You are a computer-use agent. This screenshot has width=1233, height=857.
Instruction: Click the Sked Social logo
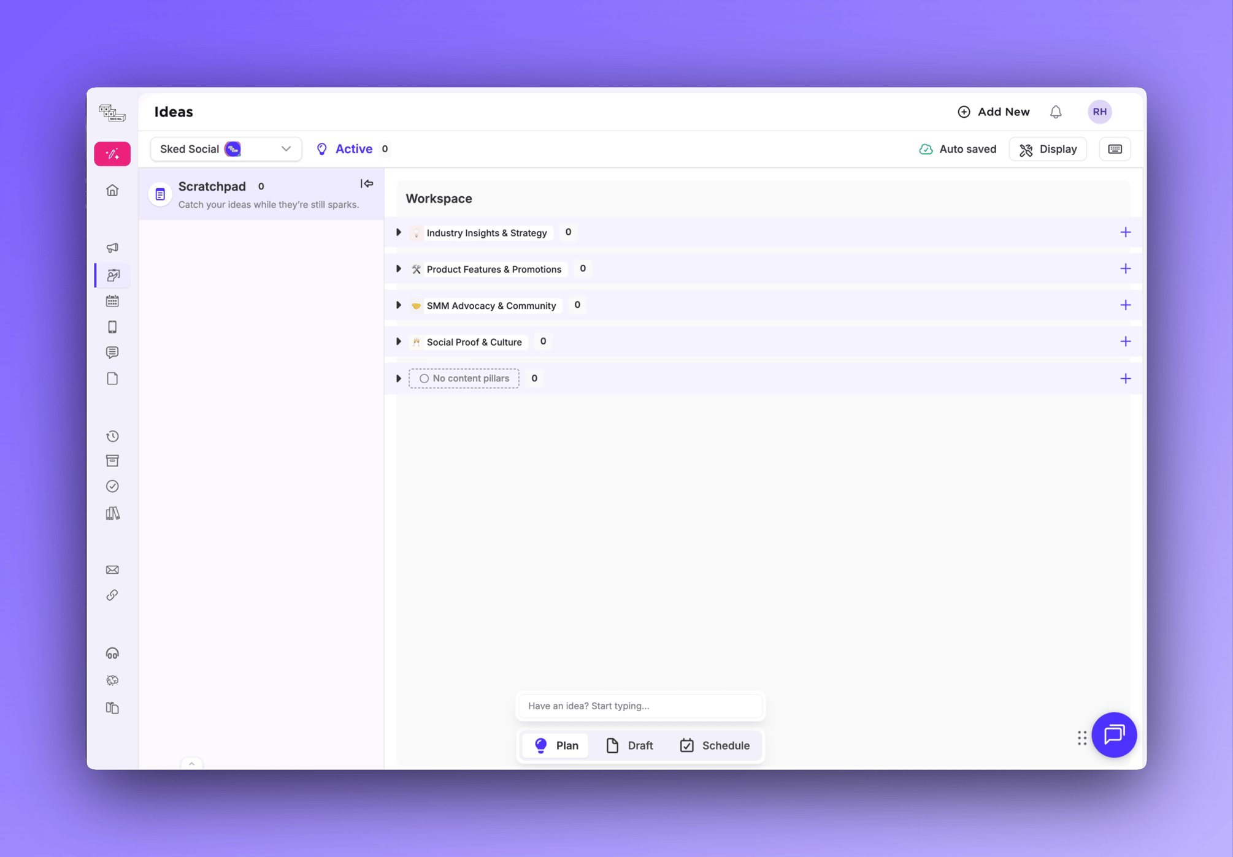pyautogui.click(x=112, y=113)
